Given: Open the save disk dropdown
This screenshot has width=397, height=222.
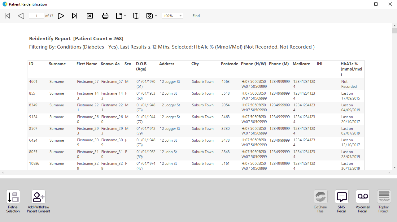Looking at the screenshot, I should [x=151, y=16].
